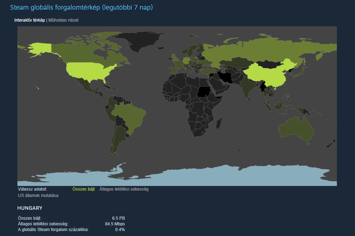355x236 pixels.
Task: Switch to Műholdas nézet satellite view
Action: coord(63,20)
